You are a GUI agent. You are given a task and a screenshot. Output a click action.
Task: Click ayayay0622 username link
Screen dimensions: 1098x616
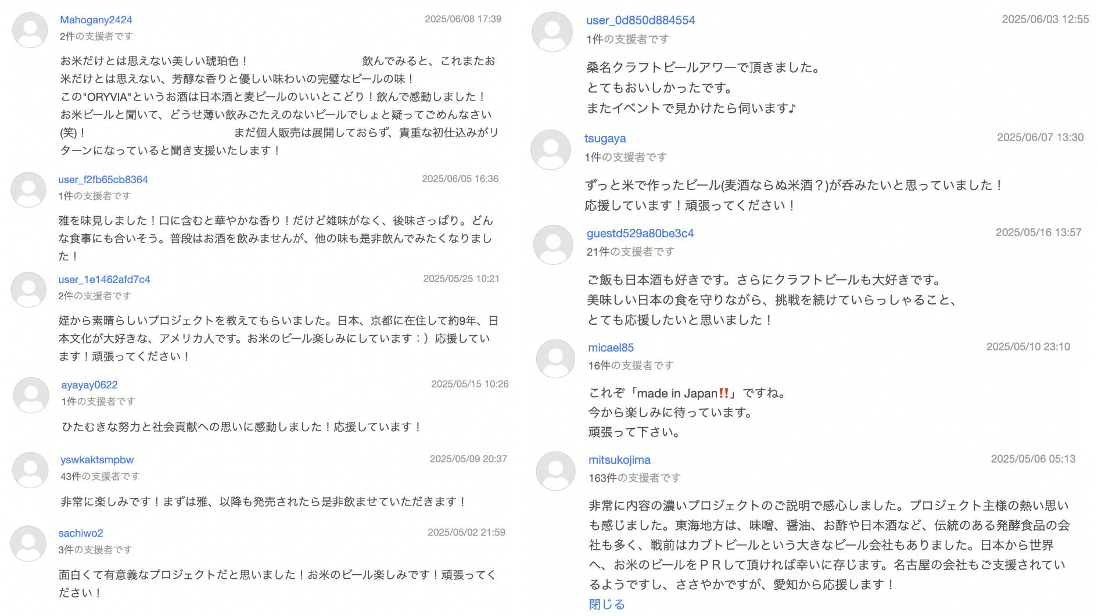(x=89, y=385)
